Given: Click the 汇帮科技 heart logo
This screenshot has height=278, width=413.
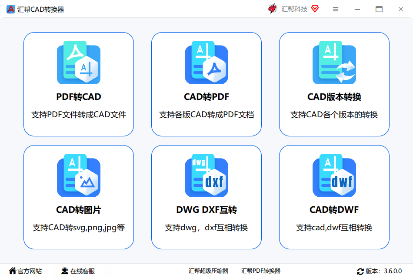Looking at the screenshot, I should pyautogui.click(x=316, y=9).
